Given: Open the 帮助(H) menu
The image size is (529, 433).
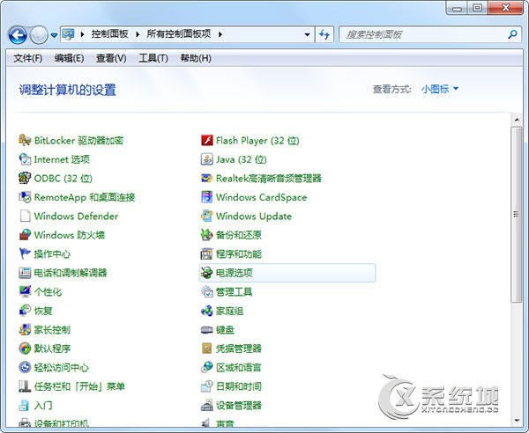Looking at the screenshot, I should point(196,58).
